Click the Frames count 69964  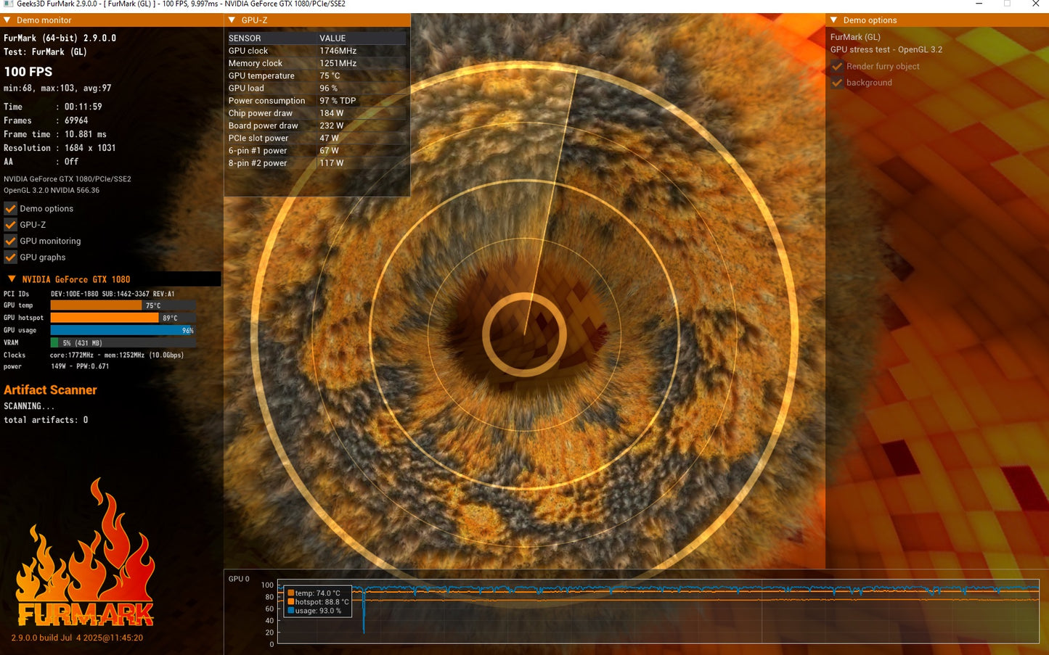pos(76,120)
